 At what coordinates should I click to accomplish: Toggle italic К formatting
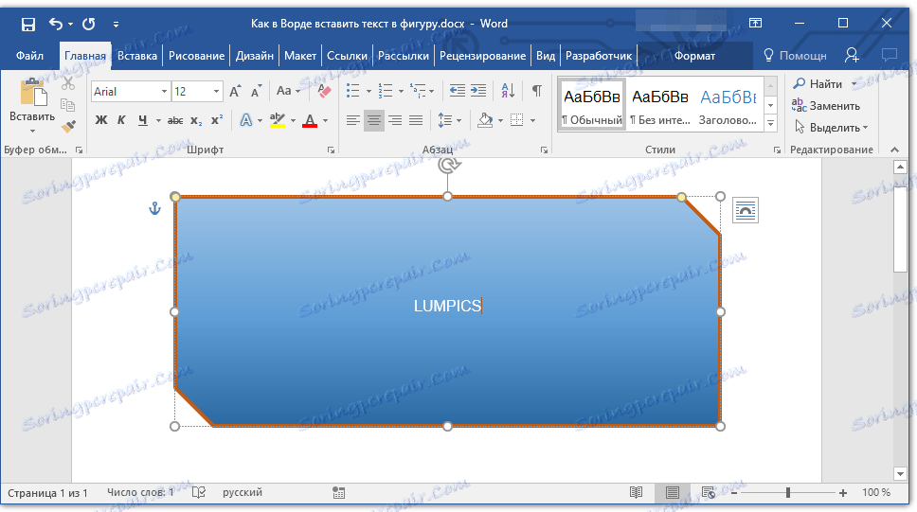pyautogui.click(x=121, y=120)
